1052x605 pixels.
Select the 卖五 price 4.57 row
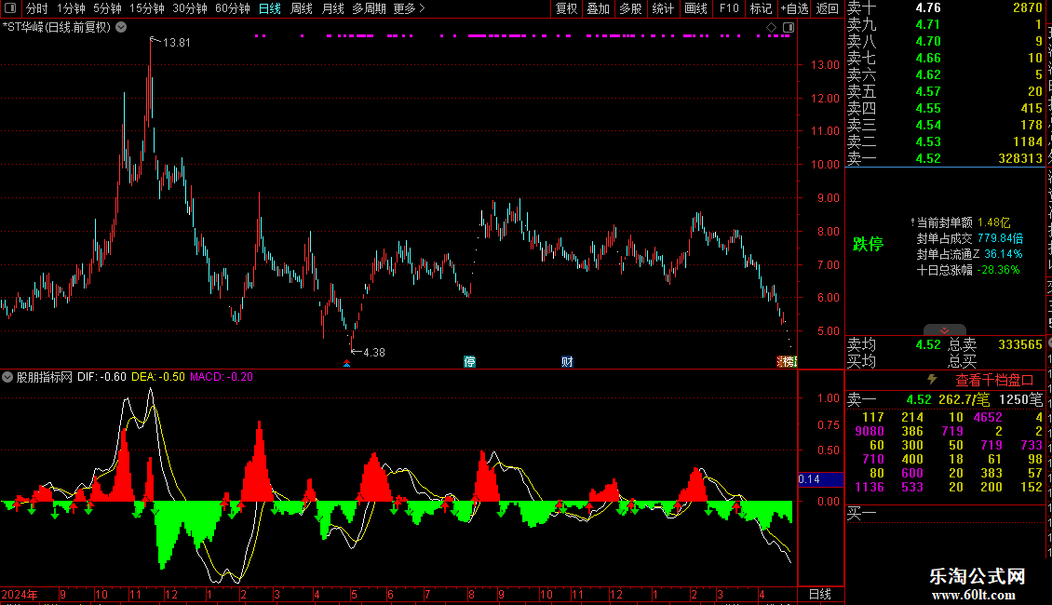(945, 92)
